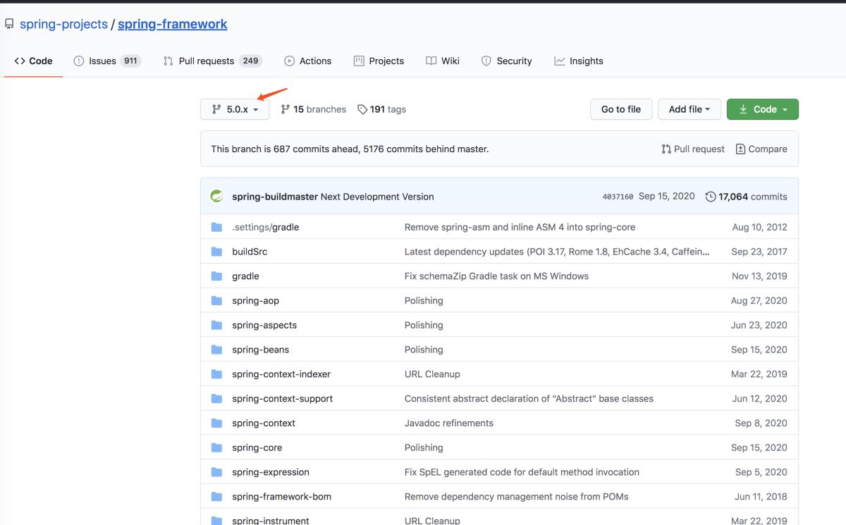
Task: Expand the Add file dropdown
Action: point(689,109)
